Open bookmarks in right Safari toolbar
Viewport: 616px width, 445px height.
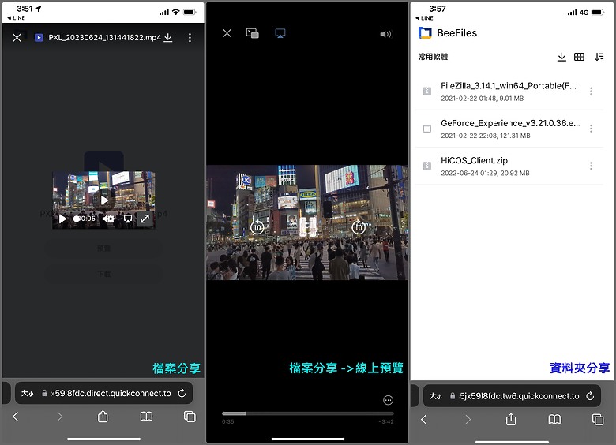tap(554, 420)
